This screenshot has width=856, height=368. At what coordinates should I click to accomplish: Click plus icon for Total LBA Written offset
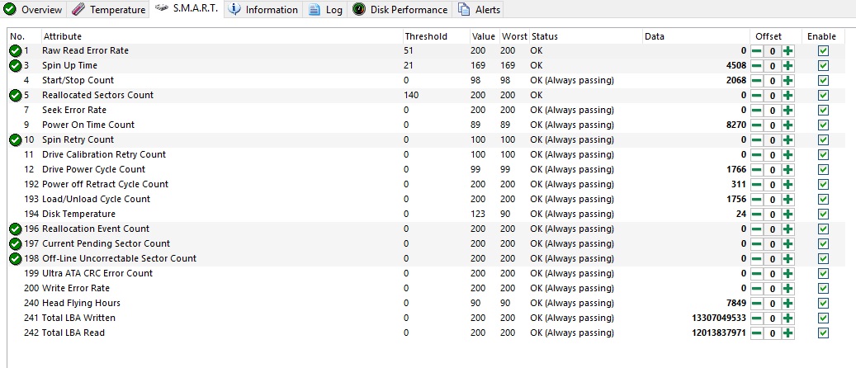(787, 318)
